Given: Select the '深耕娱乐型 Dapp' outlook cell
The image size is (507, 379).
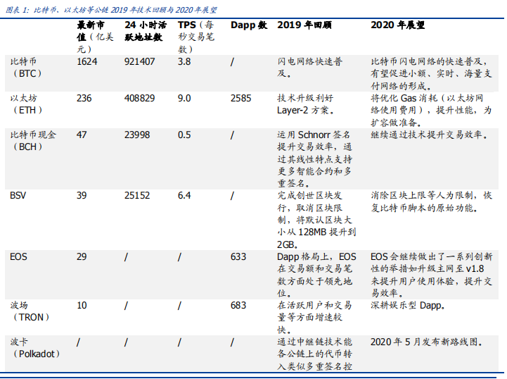Looking at the screenshot, I should (x=407, y=306).
